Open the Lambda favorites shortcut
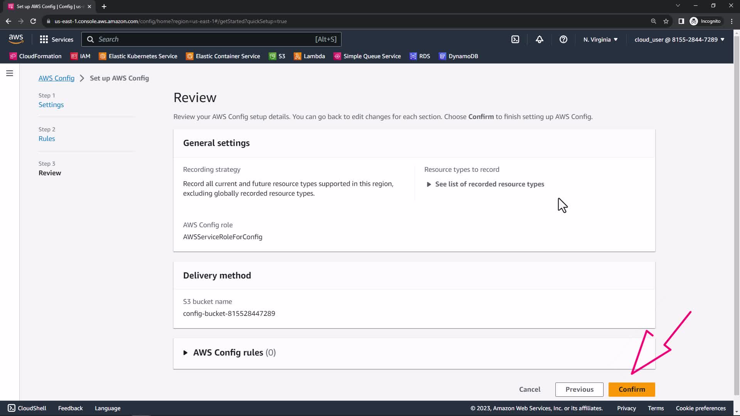The image size is (740, 416). point(309,56)
